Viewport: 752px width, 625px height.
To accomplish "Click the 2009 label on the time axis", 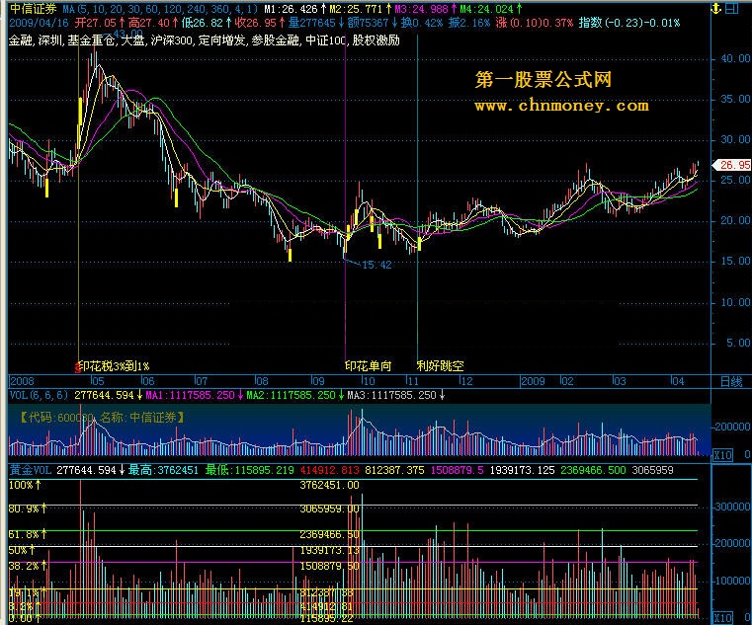I will tap(533, 381).
